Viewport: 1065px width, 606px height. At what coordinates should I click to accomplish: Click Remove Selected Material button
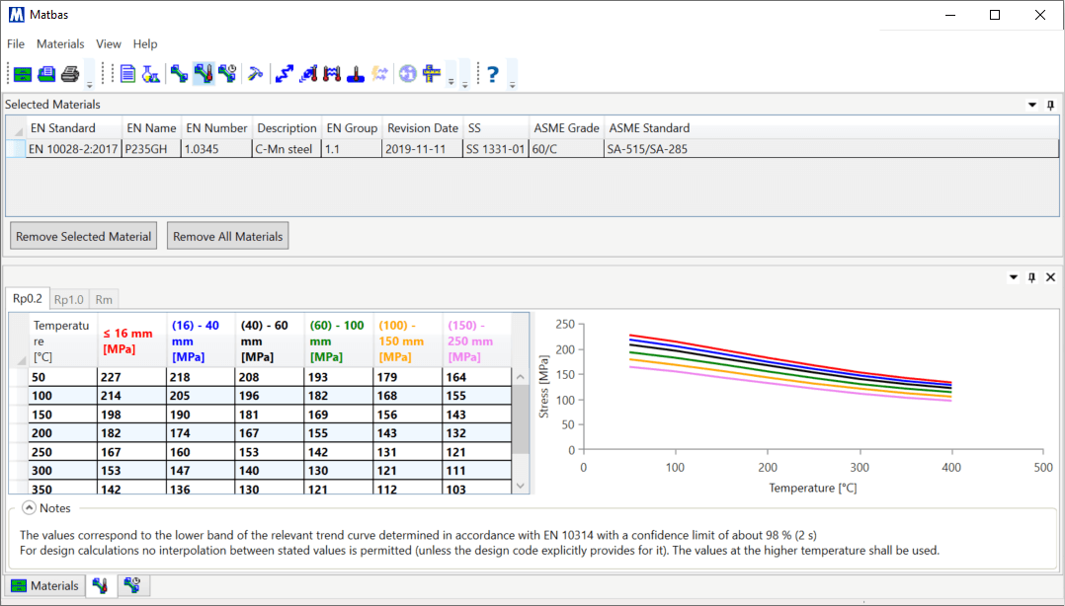(84, 237)
